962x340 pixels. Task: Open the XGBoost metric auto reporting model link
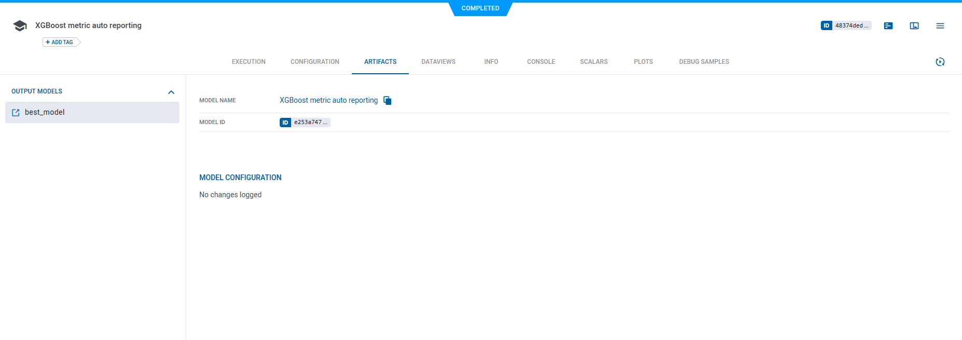(x=328, y=100)
